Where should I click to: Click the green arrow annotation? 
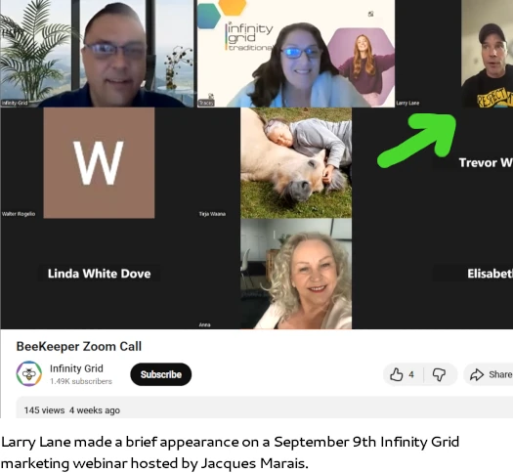click(417, 141)
